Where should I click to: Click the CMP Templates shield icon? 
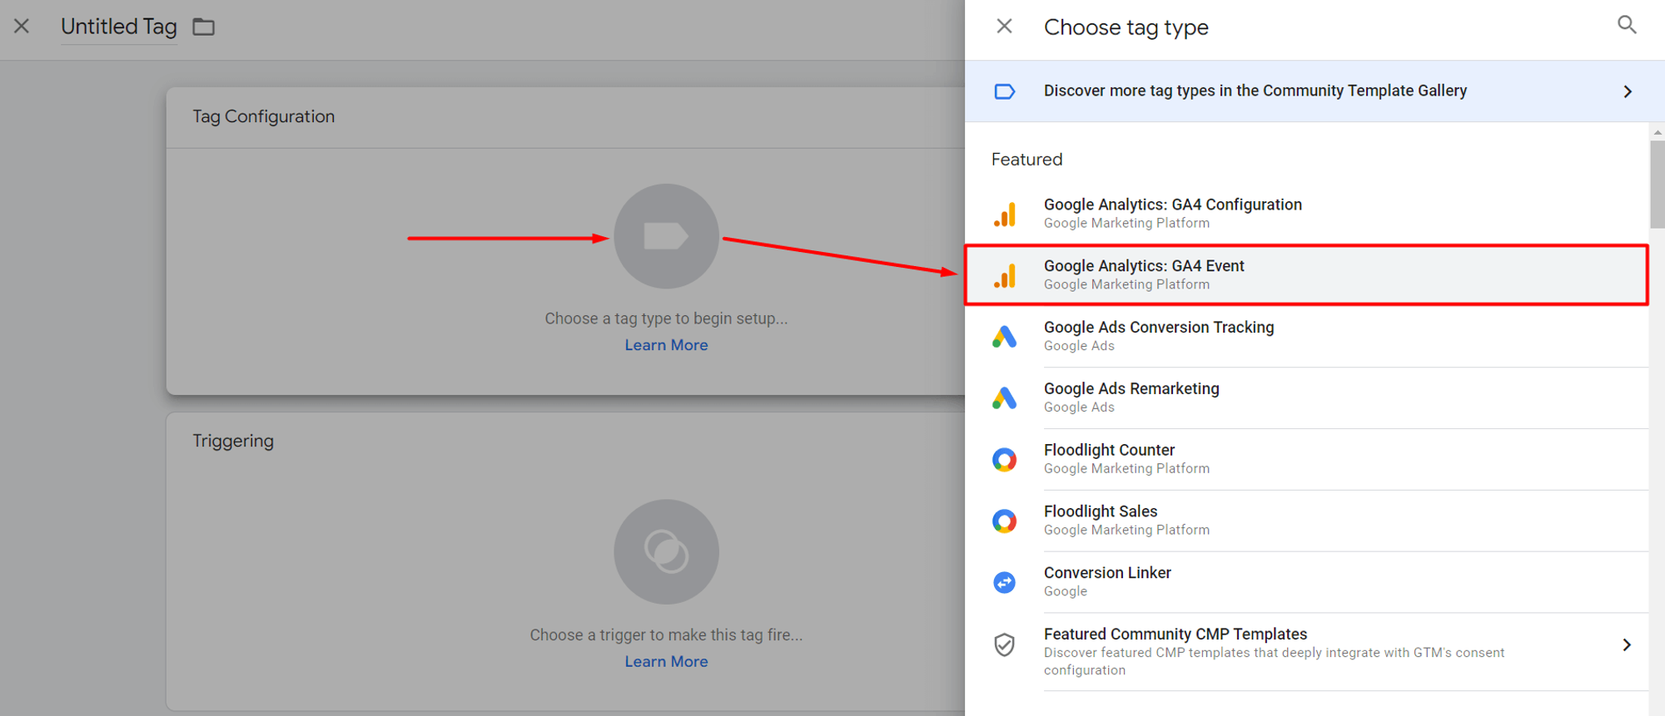coord(1005,644)
